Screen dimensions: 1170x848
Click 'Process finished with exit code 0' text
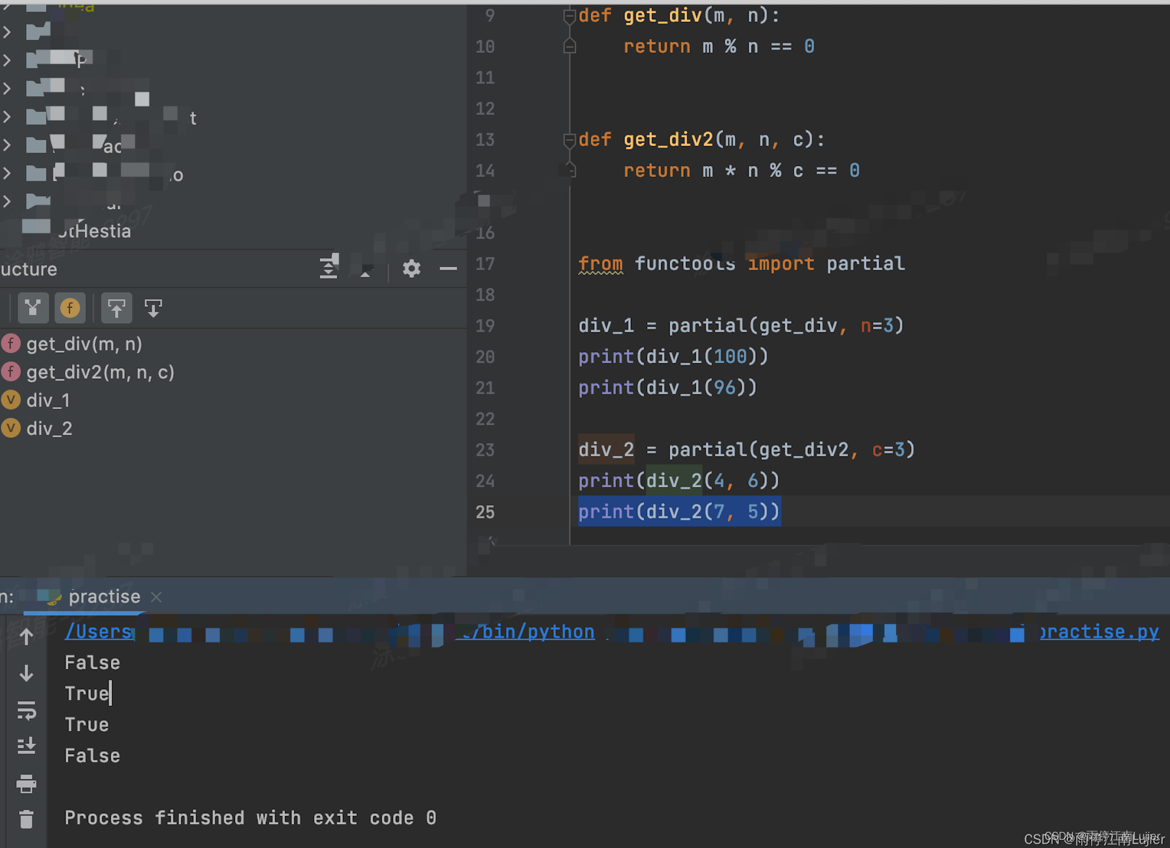pyautogui.click(x=250, y=818)
